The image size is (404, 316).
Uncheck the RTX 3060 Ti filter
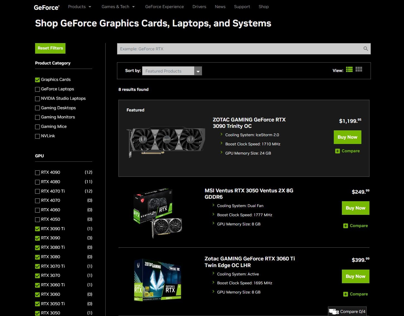point(37,285)
